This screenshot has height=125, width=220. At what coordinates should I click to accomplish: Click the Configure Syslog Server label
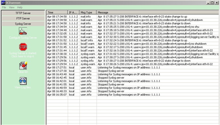[x=23, y=38]
